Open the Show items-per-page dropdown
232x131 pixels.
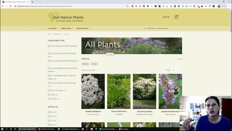175,70
